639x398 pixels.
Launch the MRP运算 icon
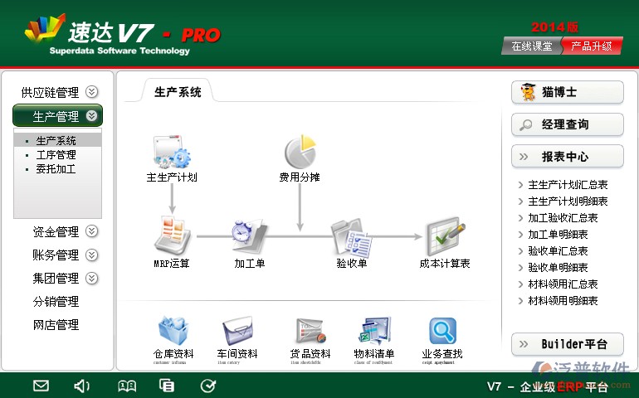(172, 235)
